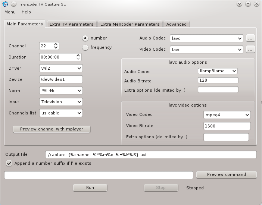The image size is (262, 205).
Task: Open top Video Codec dropdown showing lavc
Action: (x=206, y=50)
